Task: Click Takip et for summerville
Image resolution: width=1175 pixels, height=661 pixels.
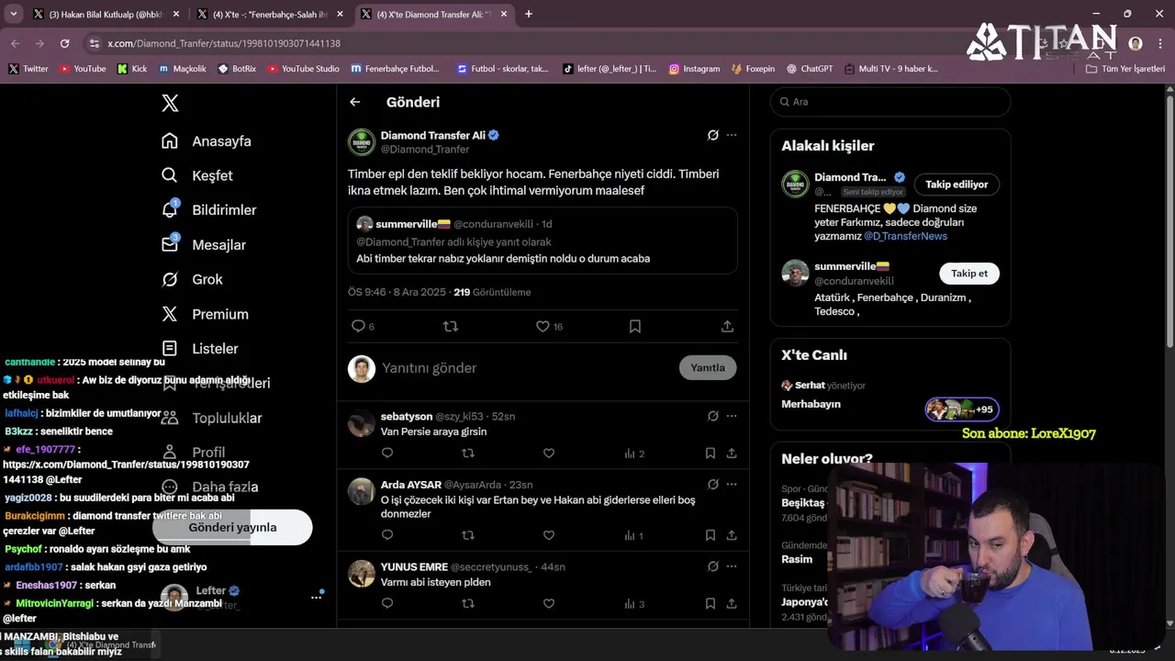Action: tap(969, 274)
